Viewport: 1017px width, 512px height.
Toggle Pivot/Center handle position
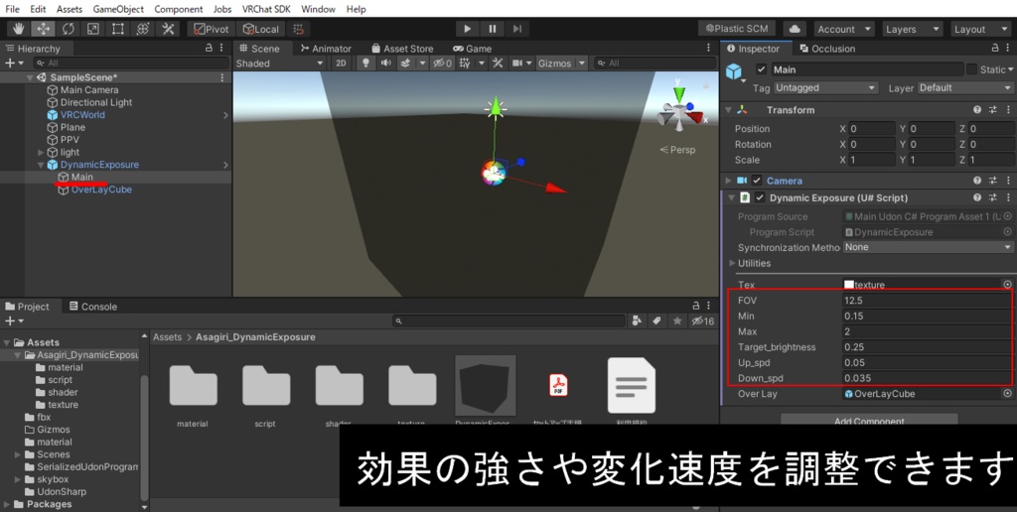(x=211, y=29)
